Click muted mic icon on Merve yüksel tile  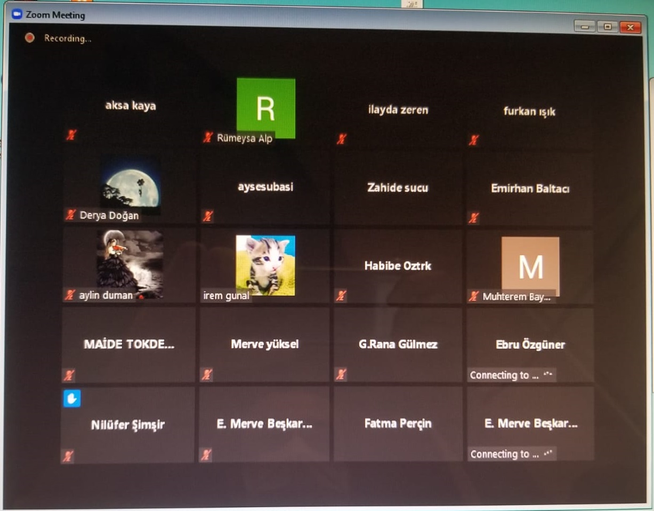[207, 375]
